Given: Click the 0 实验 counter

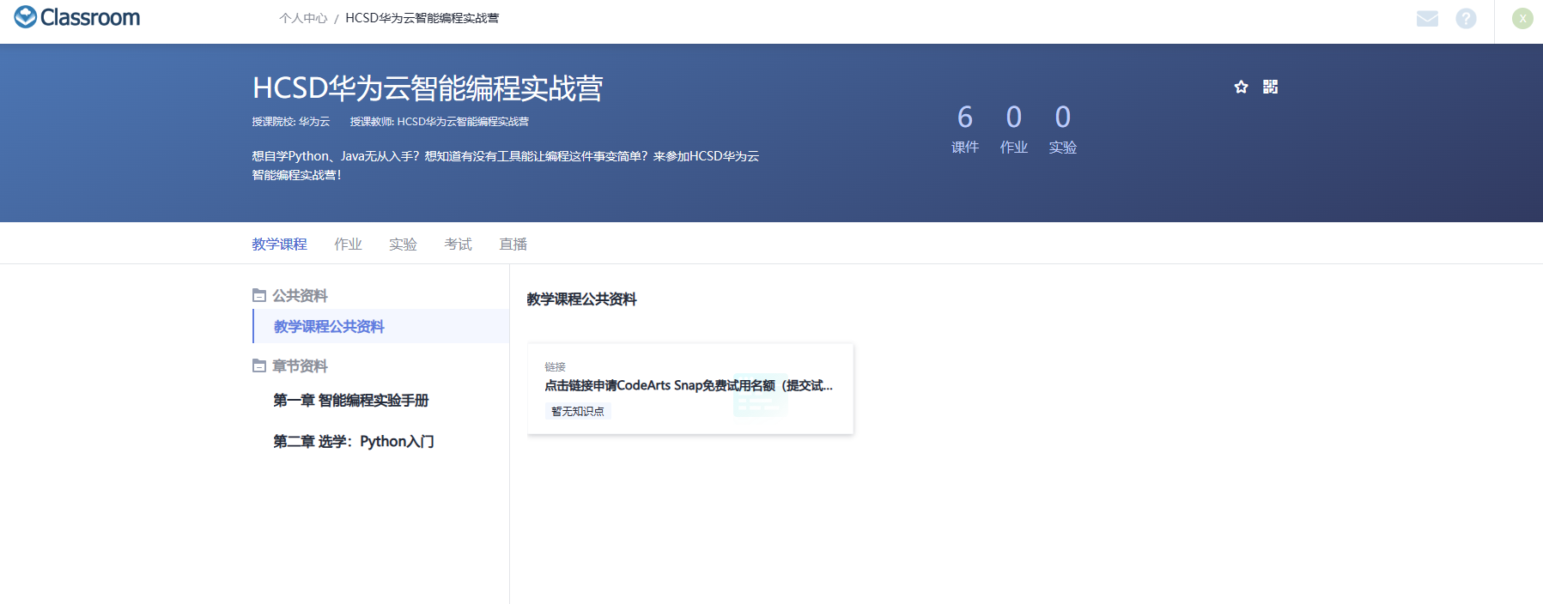Looking at the screenshot, I should [x=1063, y=129].
